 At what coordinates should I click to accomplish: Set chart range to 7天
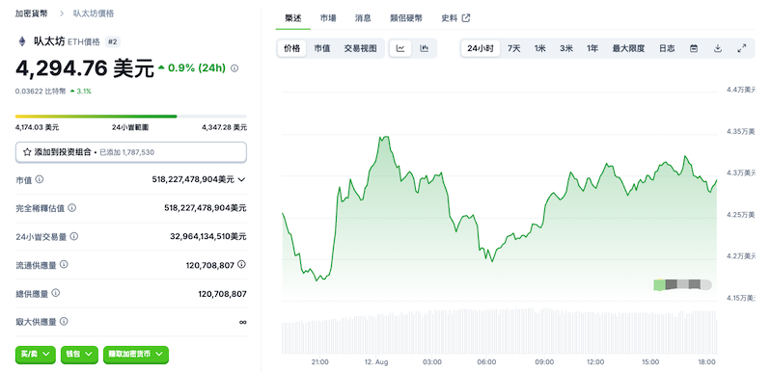tap(514, 48)
